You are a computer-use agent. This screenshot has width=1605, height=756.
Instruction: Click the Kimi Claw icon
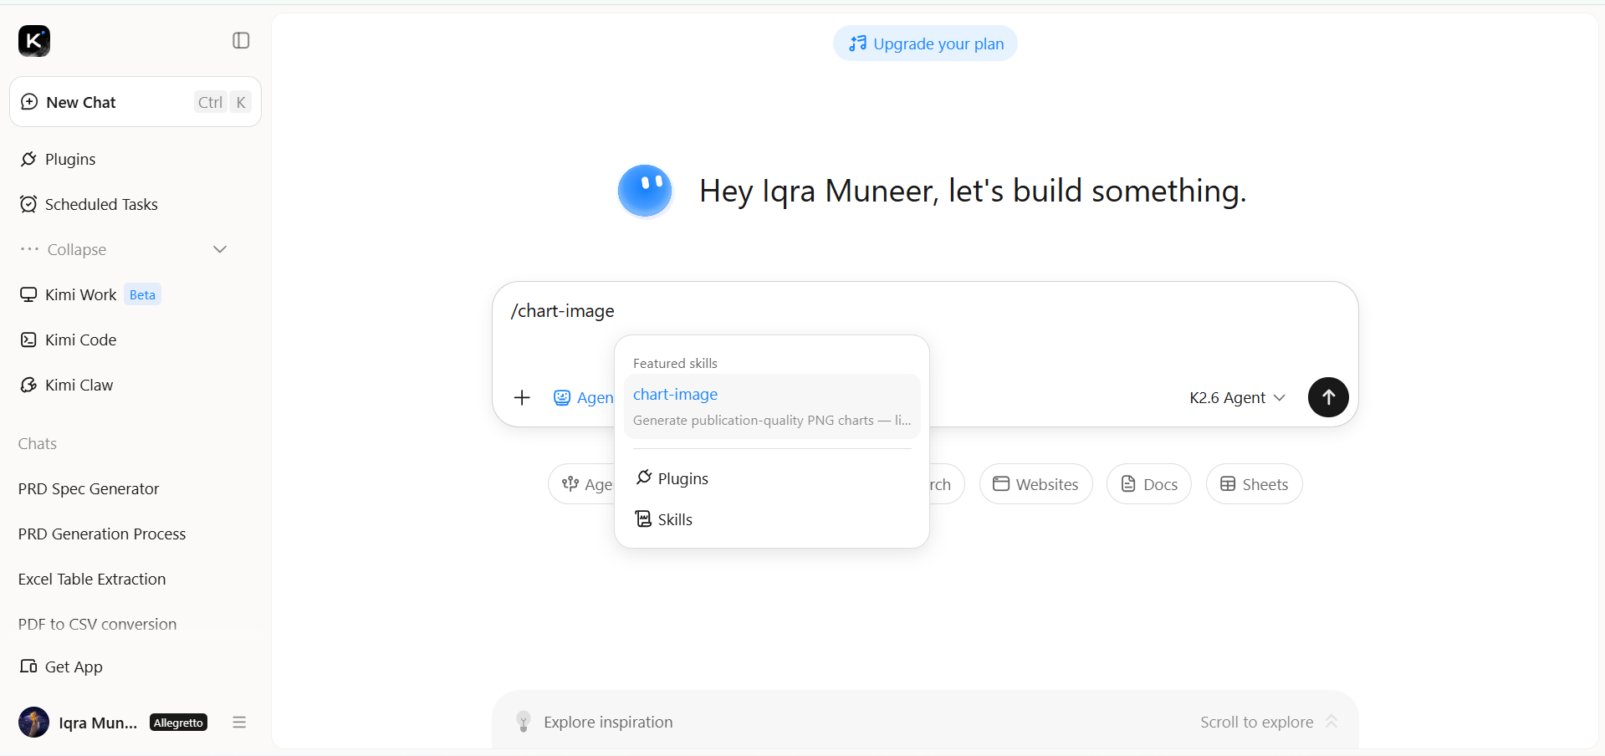pos(28,385)
